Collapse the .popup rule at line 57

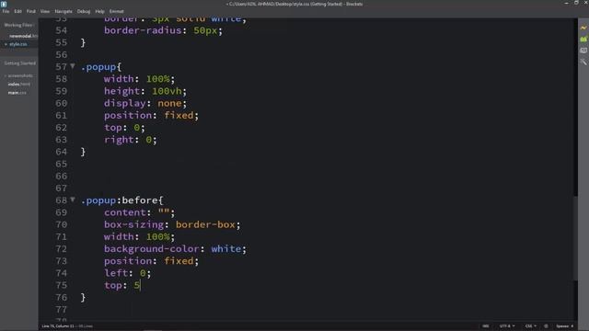[x=73, y=66]
